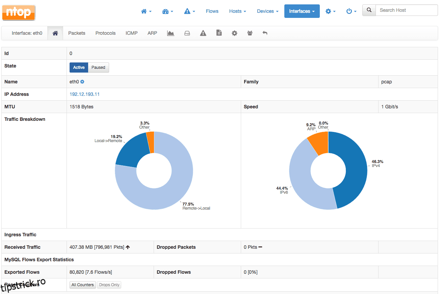Expand the Interfaces dropdown menu
Viewport: 439px width, 294px height.
click(x=302, y=11)
